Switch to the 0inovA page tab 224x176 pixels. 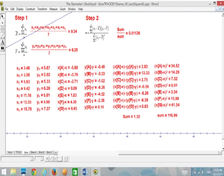[x=34, y=152]
